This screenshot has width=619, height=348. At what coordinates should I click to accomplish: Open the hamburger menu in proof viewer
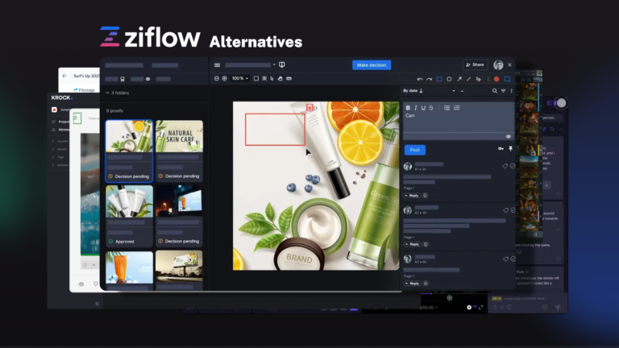[x=217, y=65]
